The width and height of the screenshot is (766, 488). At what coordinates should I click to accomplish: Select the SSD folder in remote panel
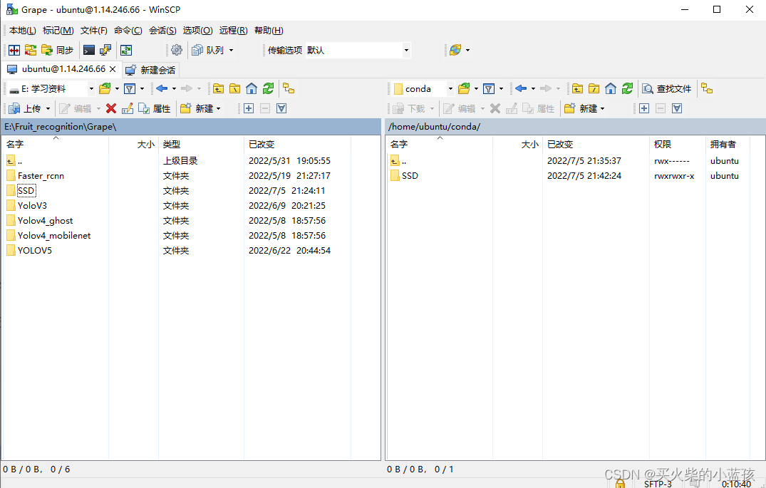pos(410,176)
